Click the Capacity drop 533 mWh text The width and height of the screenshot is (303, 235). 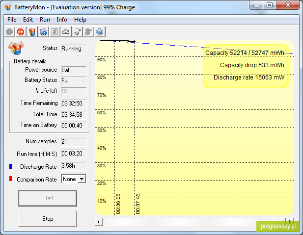[252, 65]
